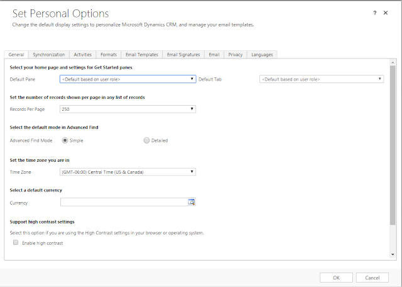Open the Time Zone dropdown
This screenshot has height=287, width=402.
click(x=128, y=172)
